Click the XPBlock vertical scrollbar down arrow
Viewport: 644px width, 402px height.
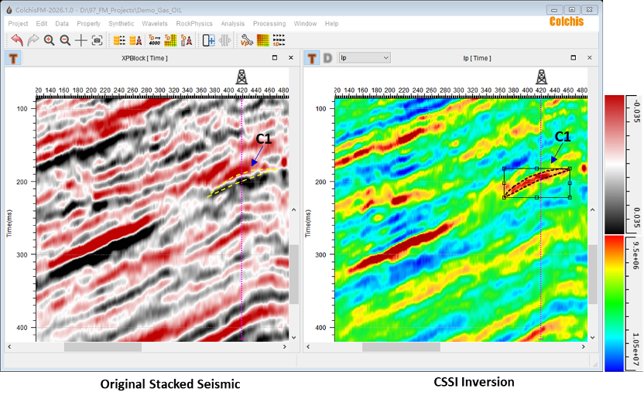(293, 337)
